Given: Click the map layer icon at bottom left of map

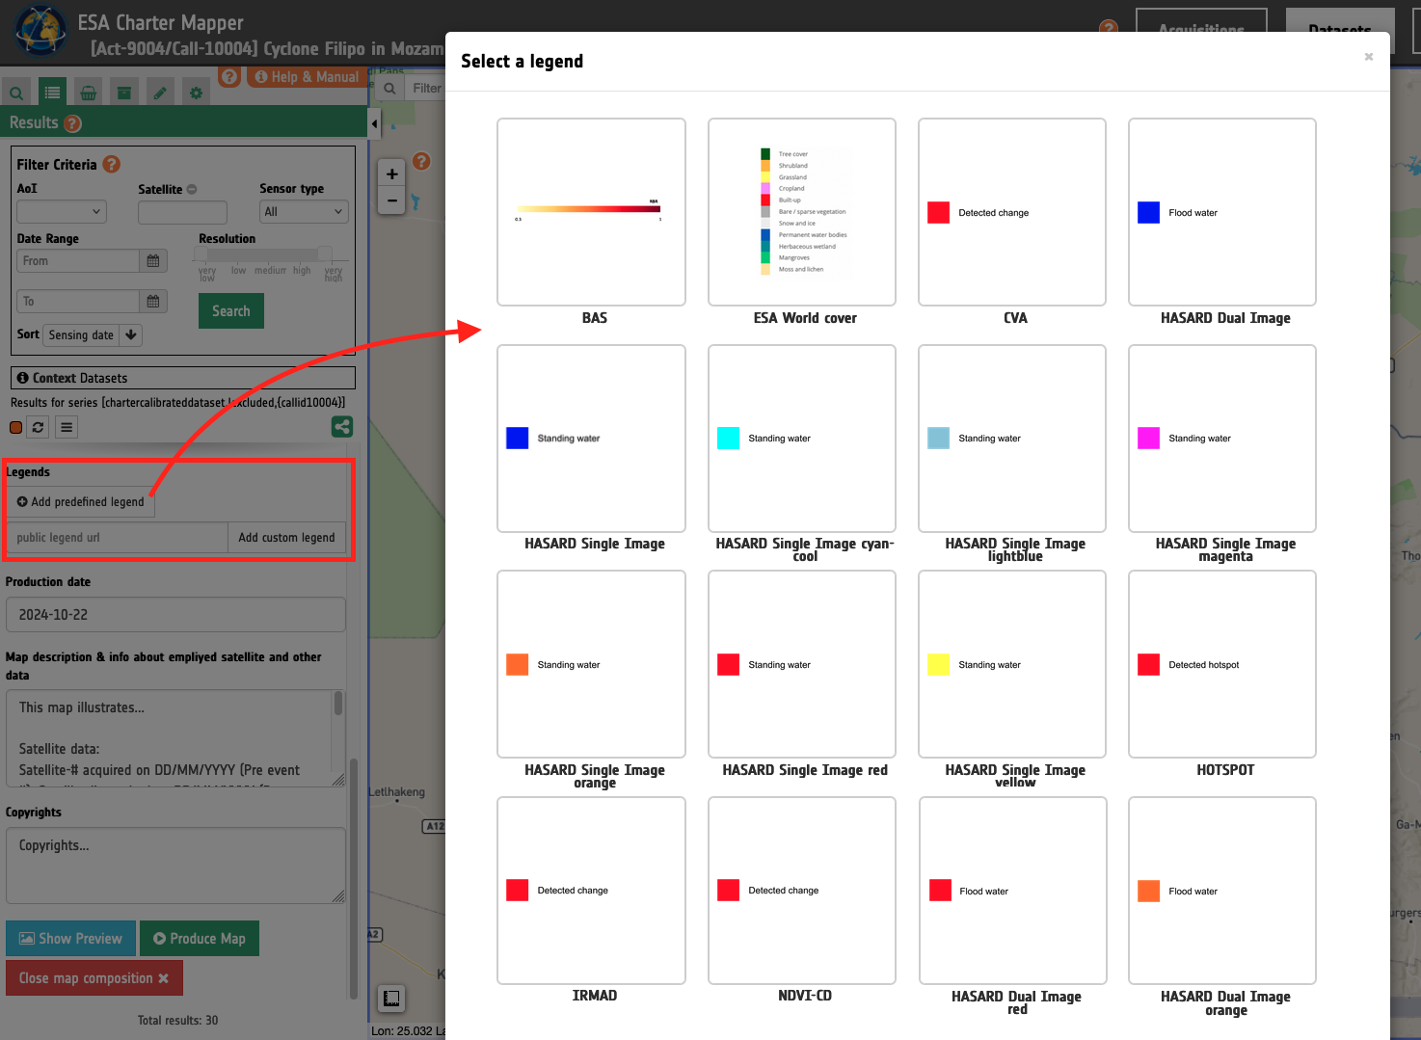Looking at the screenshot, I should 391,998.
